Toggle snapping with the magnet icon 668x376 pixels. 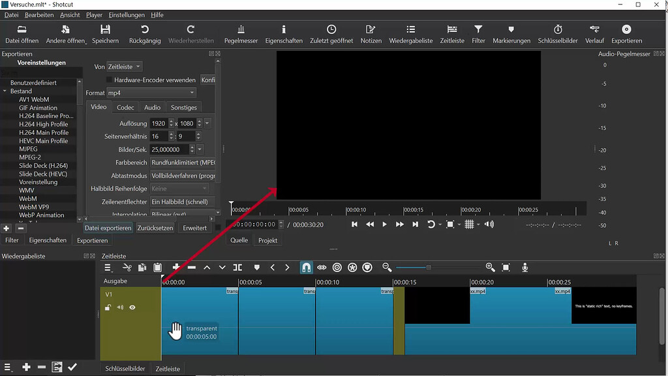(x=305, y=267)
